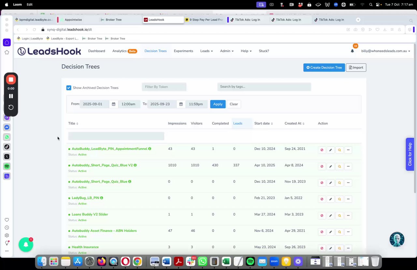Open the AI assistant avatar chat bubble

[397, 239]
